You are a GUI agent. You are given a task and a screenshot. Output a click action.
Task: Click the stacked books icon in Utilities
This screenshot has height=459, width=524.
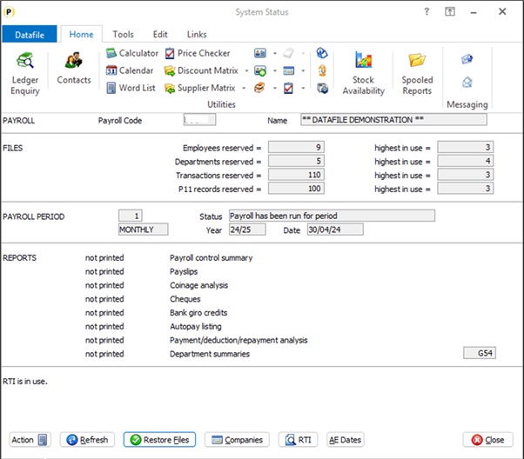(x=259, y=88)
